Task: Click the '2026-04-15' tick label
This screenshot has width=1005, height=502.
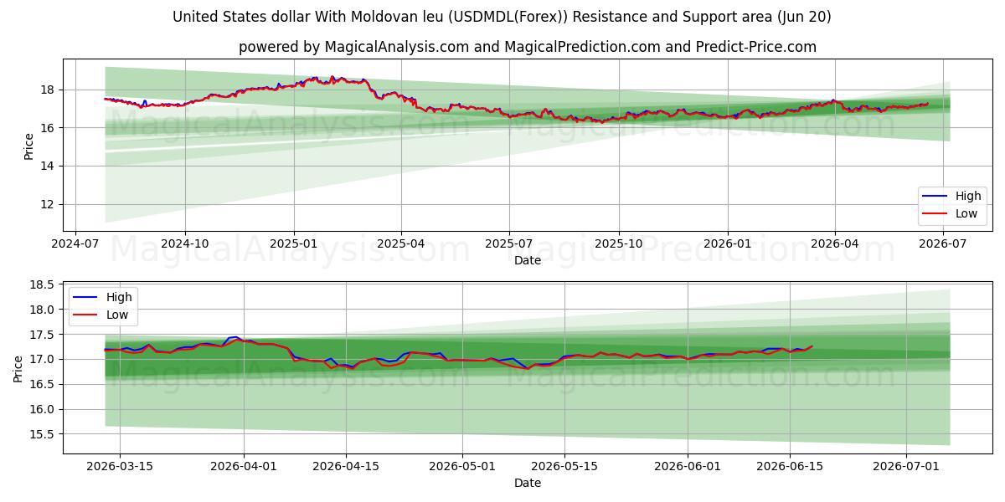Action: coord(346,466)
